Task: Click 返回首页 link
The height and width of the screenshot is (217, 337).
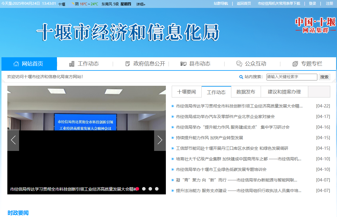Action: pyautogui.click(x=244, y=4)
